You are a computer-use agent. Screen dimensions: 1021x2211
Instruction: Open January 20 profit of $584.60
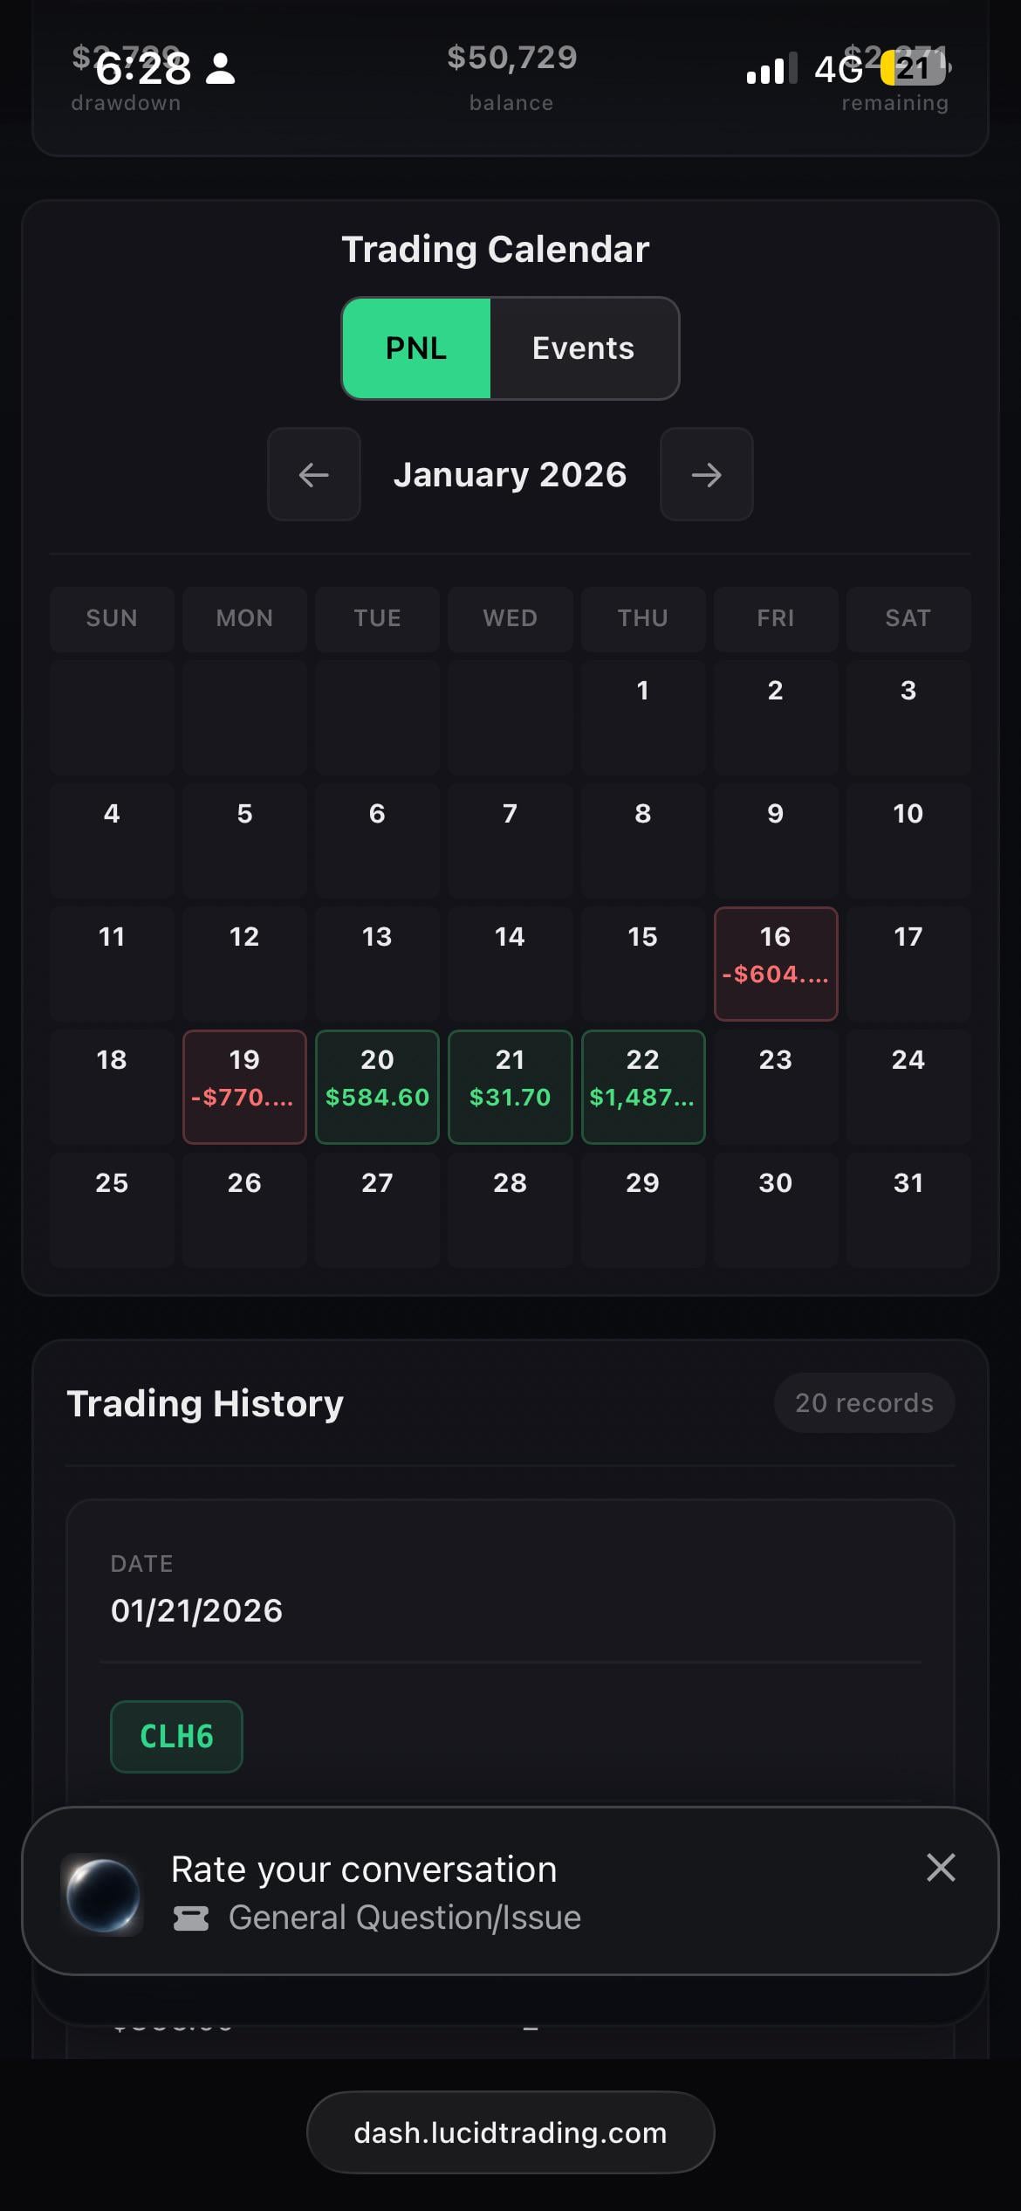point(377,1086)
